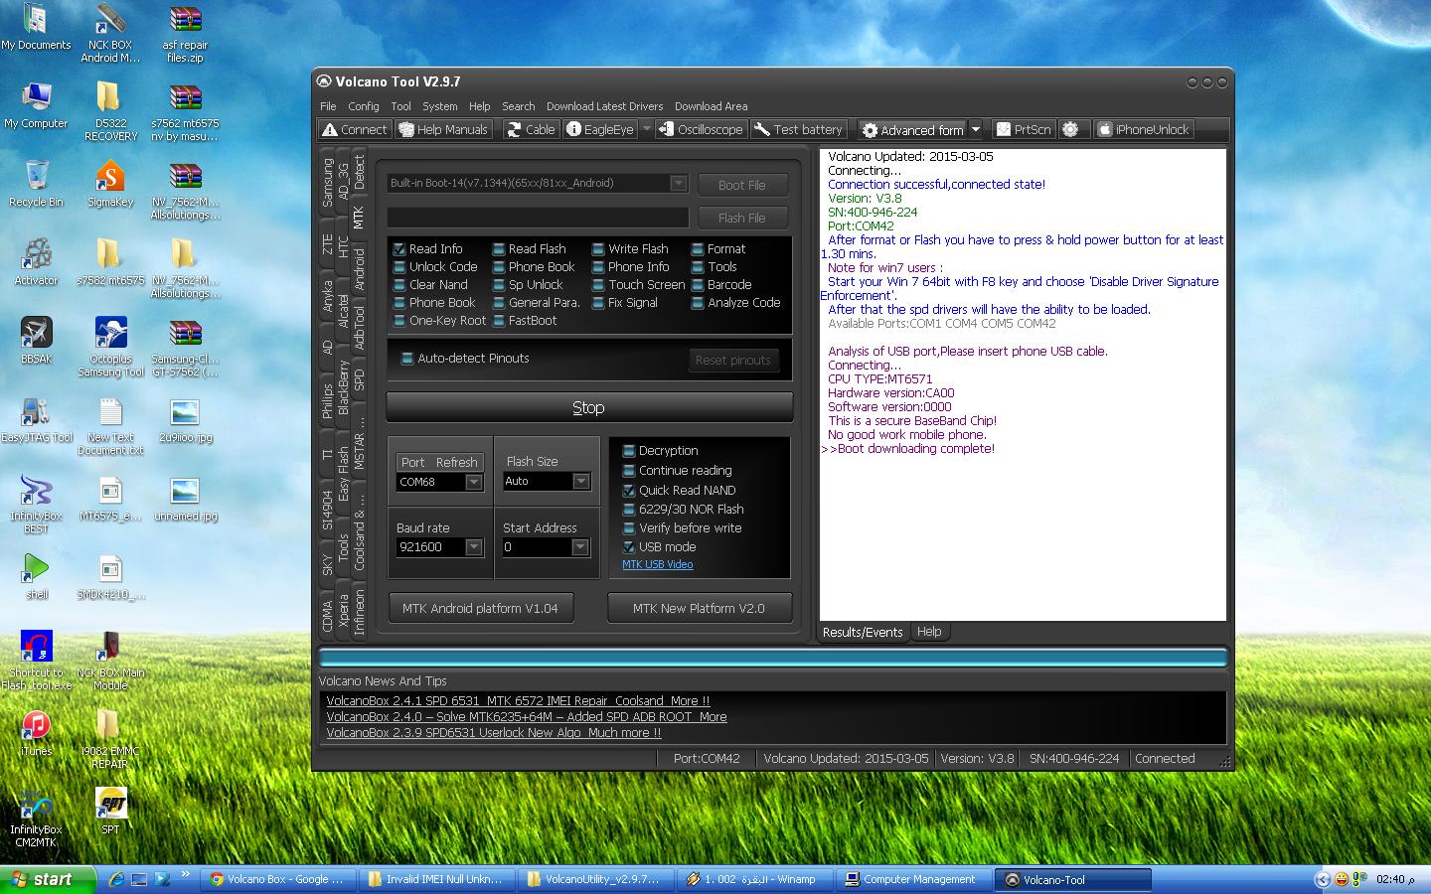Open the System menu
Viewport: 1431px width, 894px height.
pos(440,106)
